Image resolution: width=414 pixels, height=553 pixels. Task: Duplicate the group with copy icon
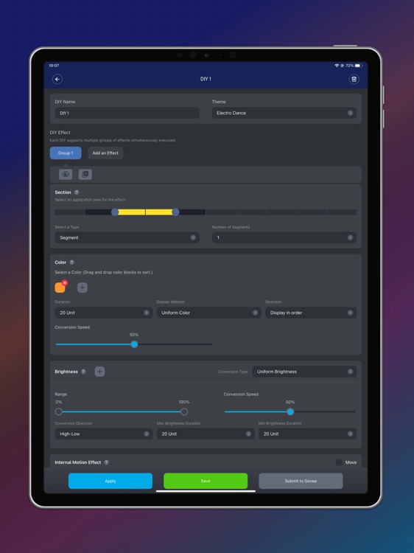tap(85, 174)
